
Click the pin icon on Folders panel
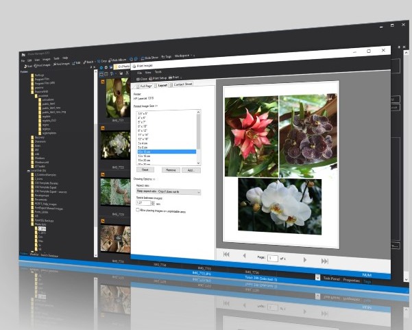(x=91, y=67)
